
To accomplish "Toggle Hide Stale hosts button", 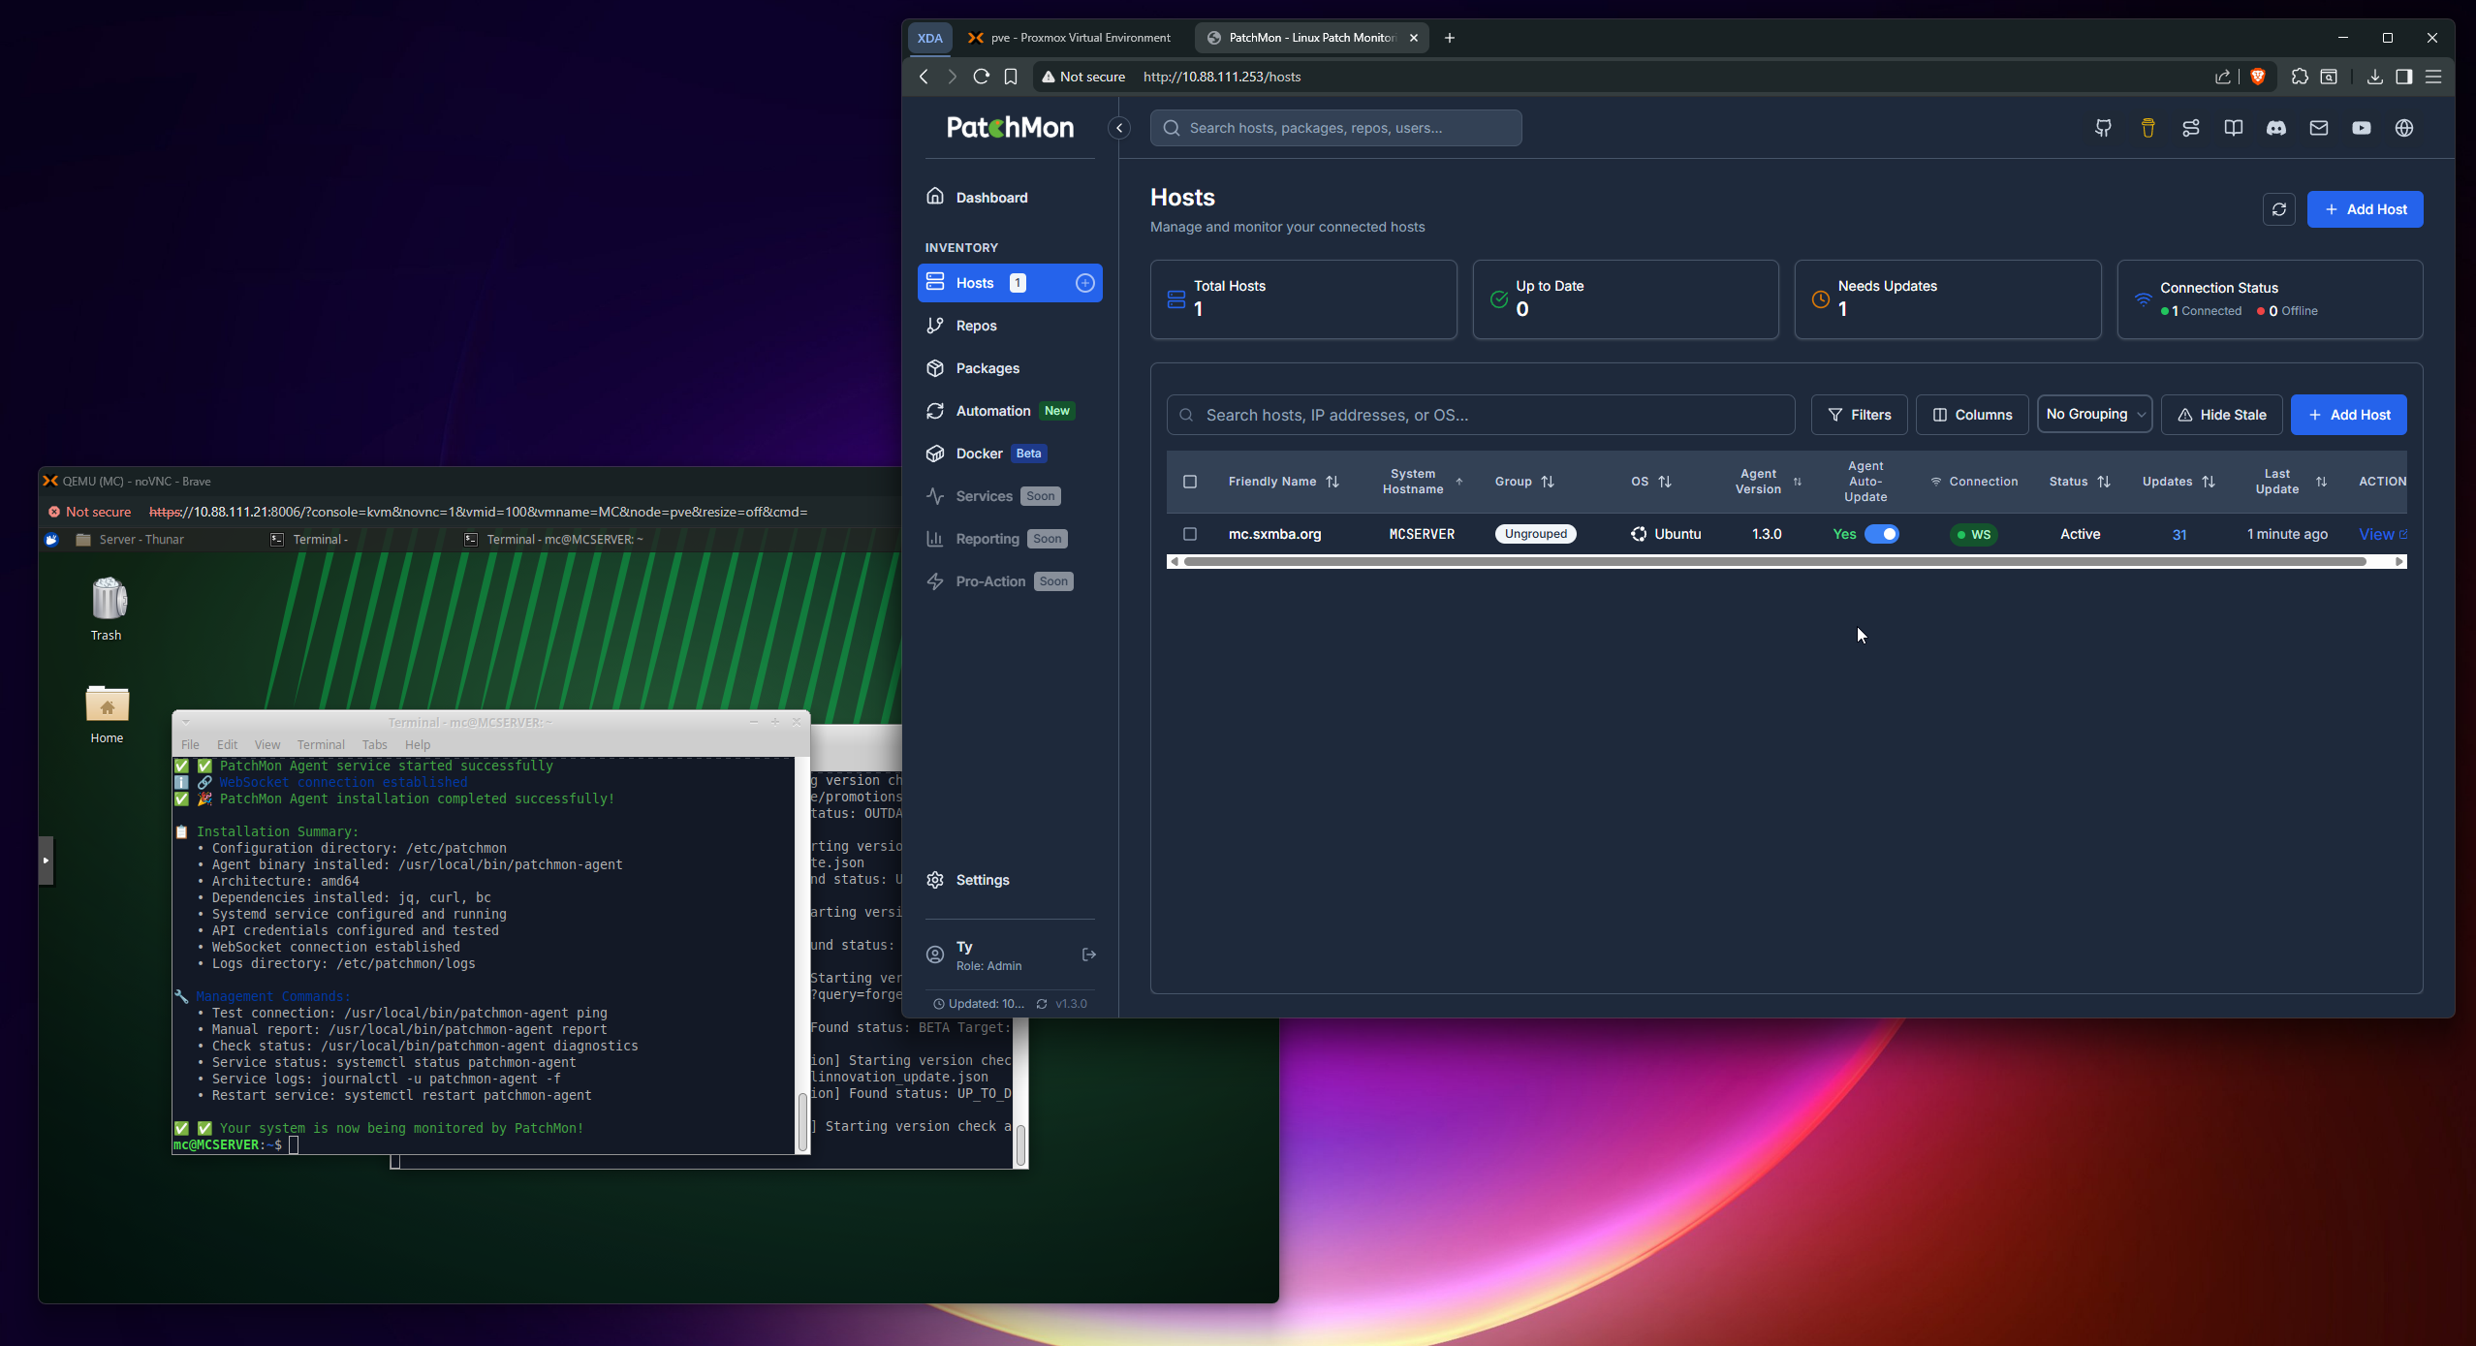I will click(x=2220, y=415).
